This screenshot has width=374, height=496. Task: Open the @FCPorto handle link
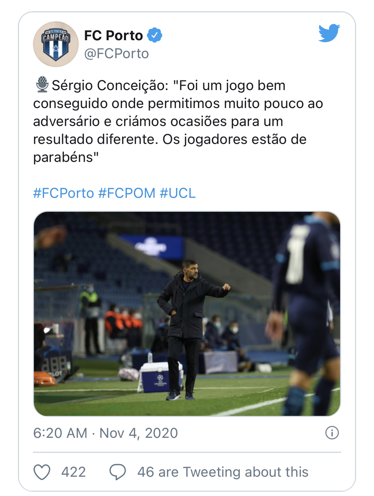click(116, 54)
